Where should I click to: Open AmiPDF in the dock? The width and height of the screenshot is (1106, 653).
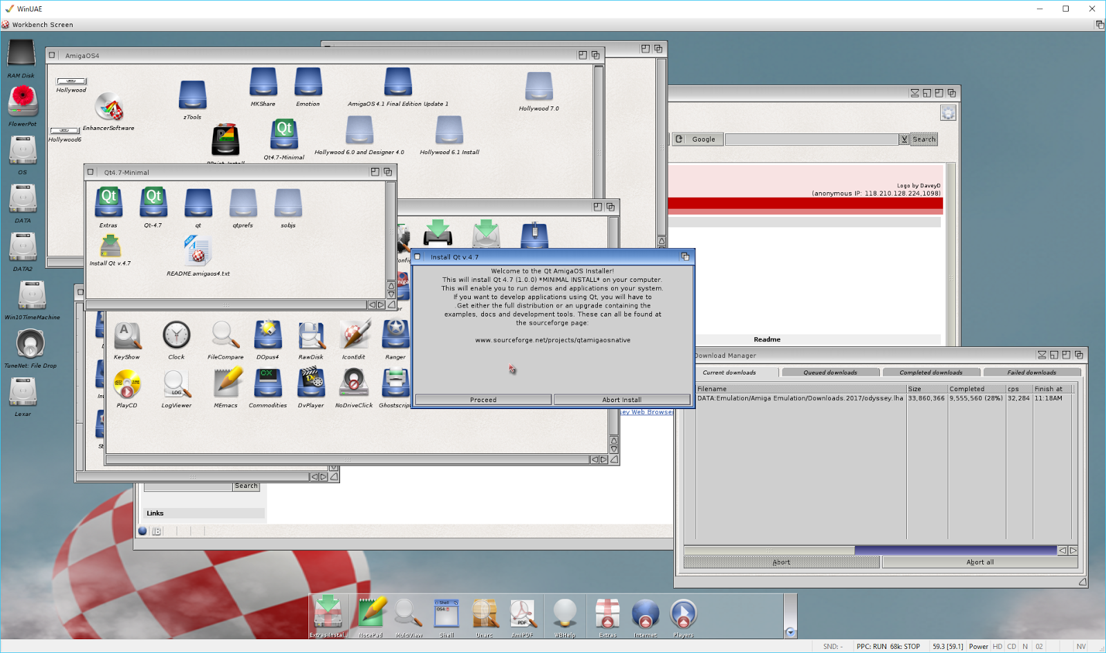click(x=523, y=615)
